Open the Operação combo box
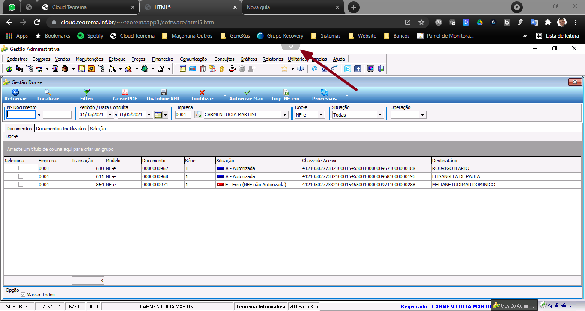The image size is (585, 311). click(x=409, y=115)
